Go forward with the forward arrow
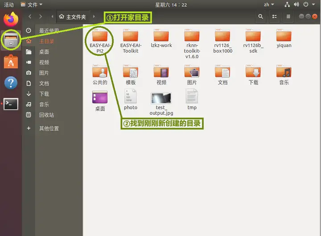 pyautogui.click(x=41, y=16)
